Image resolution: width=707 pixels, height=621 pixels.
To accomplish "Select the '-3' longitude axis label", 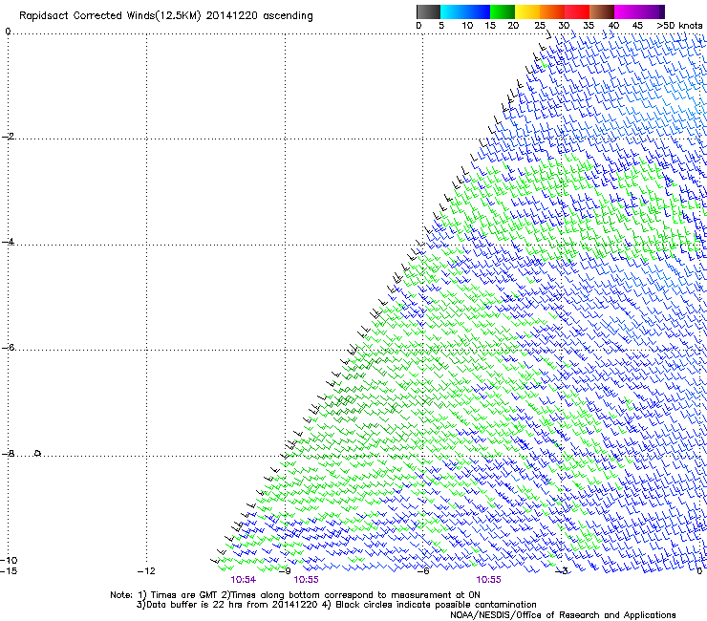I will [562, 571].
